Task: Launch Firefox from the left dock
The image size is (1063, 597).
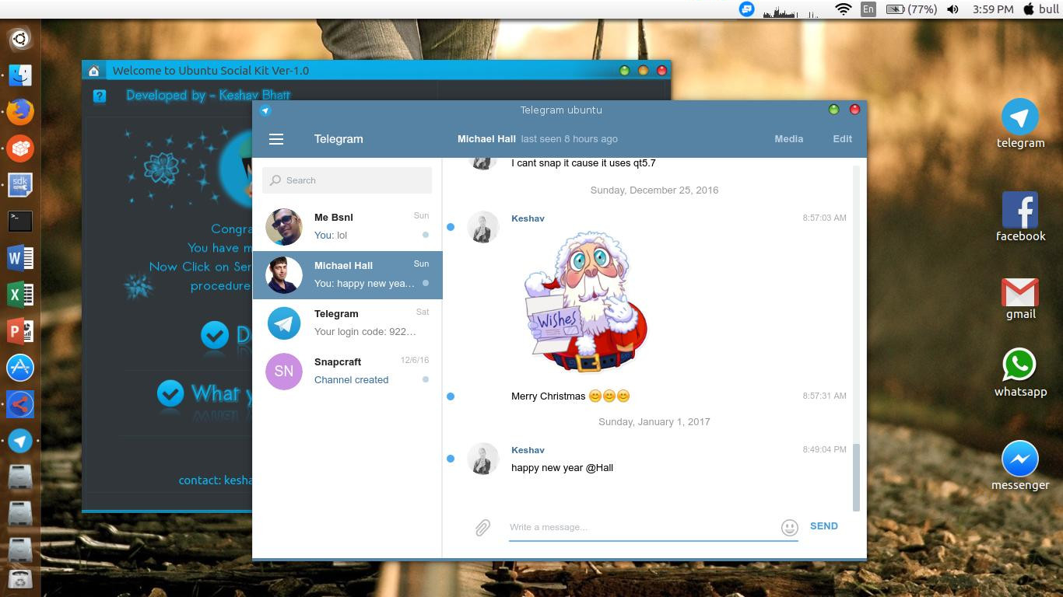Action: click(x=19, y=111)
